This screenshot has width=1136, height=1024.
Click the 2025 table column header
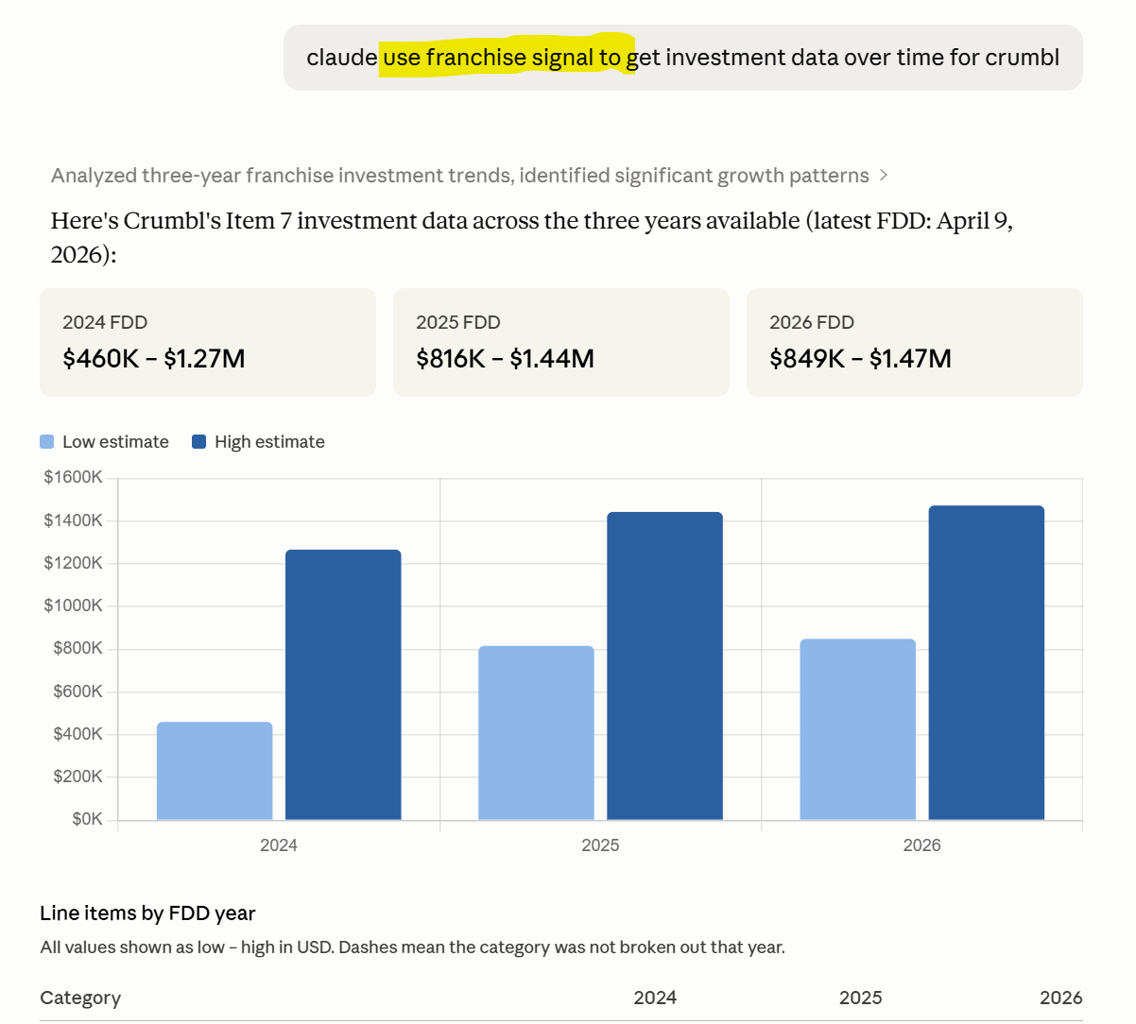(x=861, y=998)
